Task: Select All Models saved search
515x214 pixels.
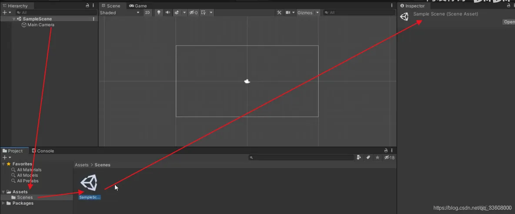Action: click(x=27, y=175)
